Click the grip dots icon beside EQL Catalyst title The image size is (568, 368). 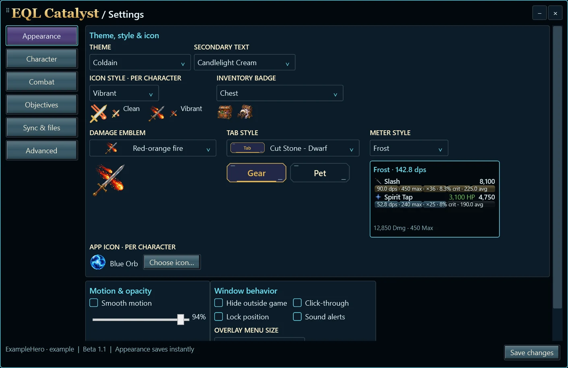pos(8,10)
